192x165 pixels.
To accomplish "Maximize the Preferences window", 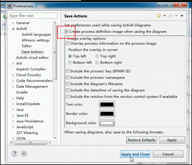I will pyautogui.click(x=169, y=5).
